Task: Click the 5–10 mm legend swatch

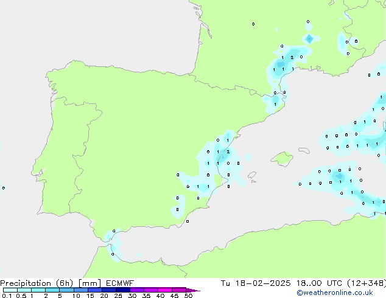Action: point(66,290)
